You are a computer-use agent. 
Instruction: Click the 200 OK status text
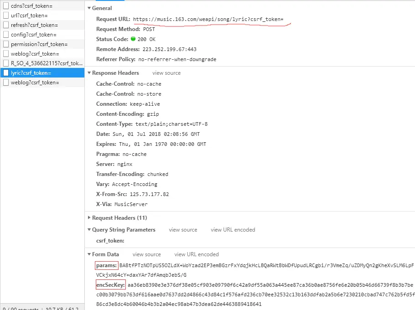pos(146,39)
